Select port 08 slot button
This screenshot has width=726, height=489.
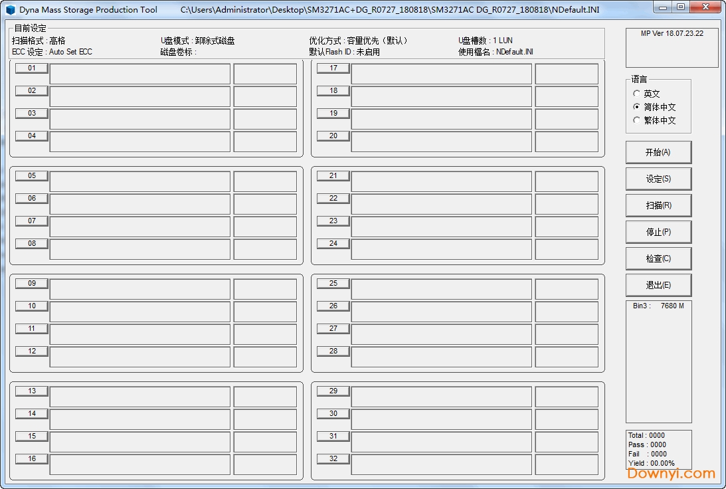32,244
